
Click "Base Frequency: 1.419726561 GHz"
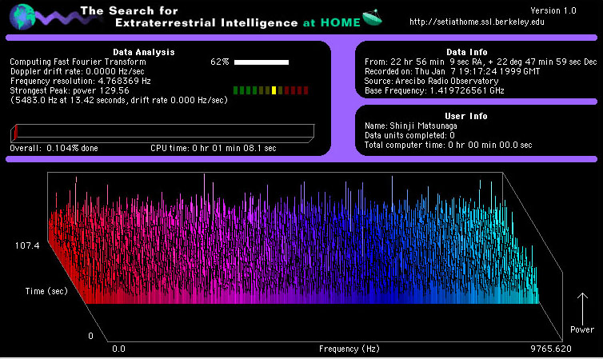click(434, 90)
